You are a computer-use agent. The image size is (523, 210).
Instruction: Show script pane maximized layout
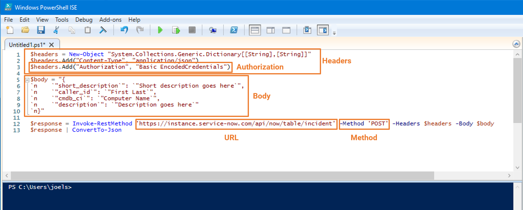pos(286,30)
